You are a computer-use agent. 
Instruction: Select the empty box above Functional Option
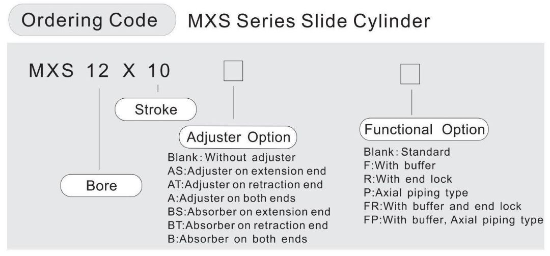410,74
